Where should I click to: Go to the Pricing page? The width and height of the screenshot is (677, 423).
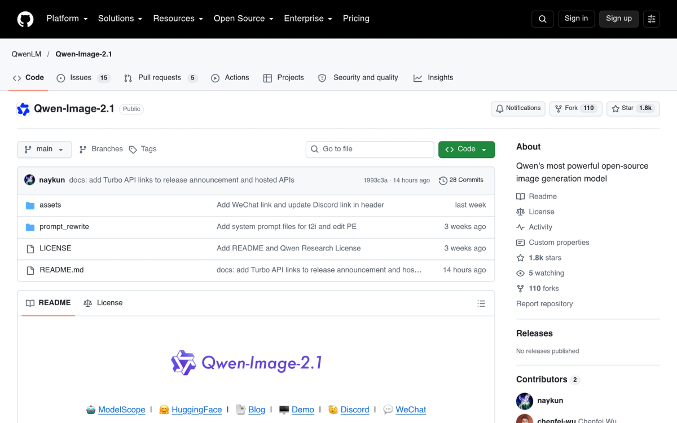coord(356,19)
